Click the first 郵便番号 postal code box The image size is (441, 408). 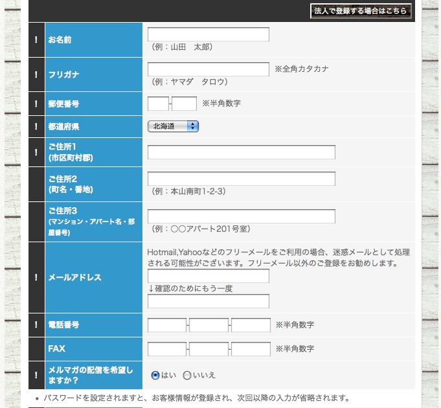(159, 104)
